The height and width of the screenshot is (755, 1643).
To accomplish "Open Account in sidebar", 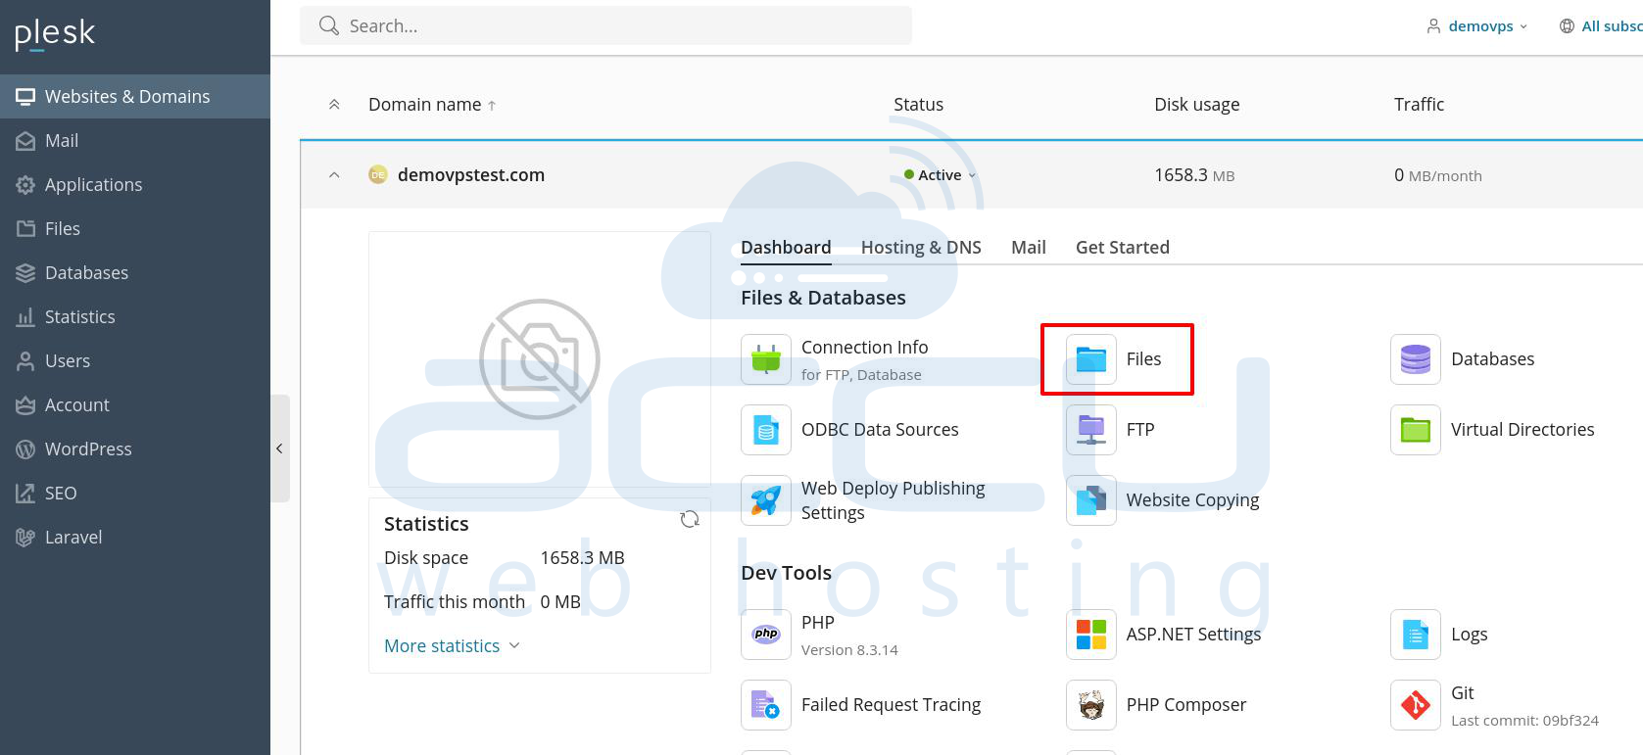I will 135,404.
